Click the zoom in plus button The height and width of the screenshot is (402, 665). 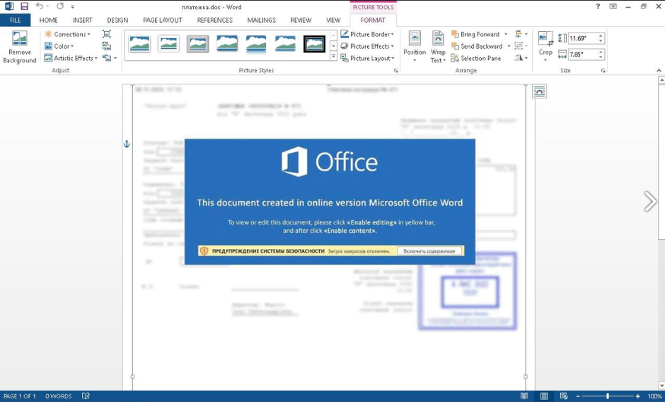click(x=637, y=396)
